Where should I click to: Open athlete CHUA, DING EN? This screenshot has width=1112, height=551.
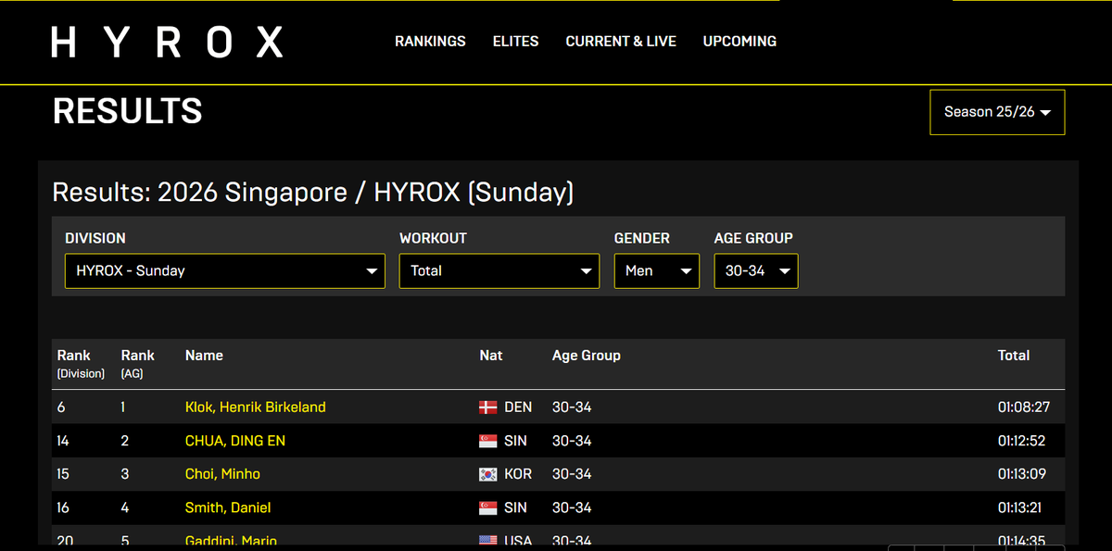point(235,441)
